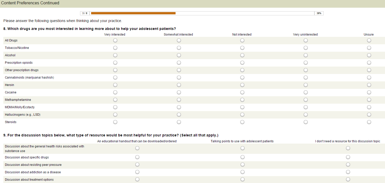Select educational handout for general health risks
This screenshot has height=183, width=385.
coord(137,148)
